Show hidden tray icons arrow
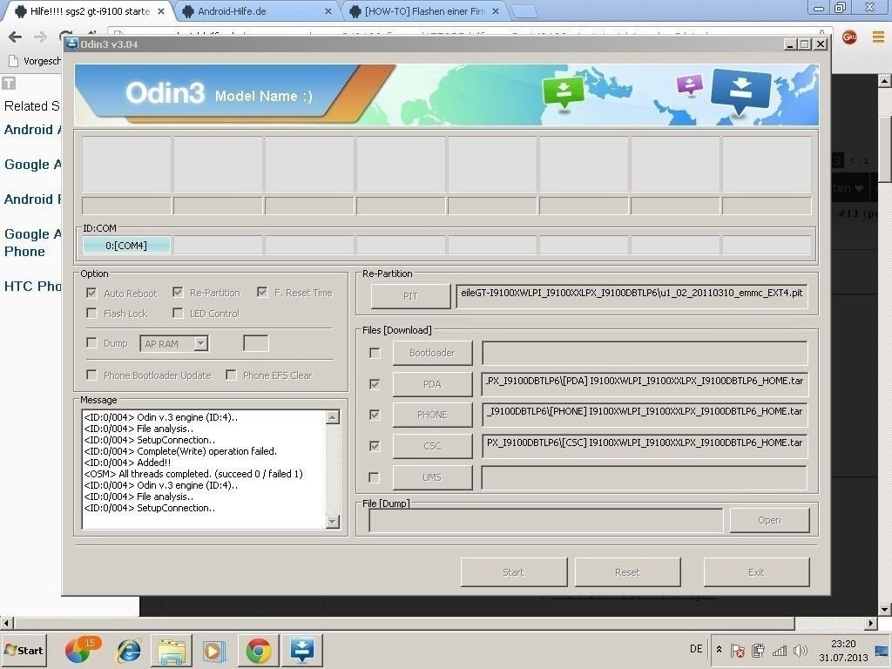 point(719,650)
